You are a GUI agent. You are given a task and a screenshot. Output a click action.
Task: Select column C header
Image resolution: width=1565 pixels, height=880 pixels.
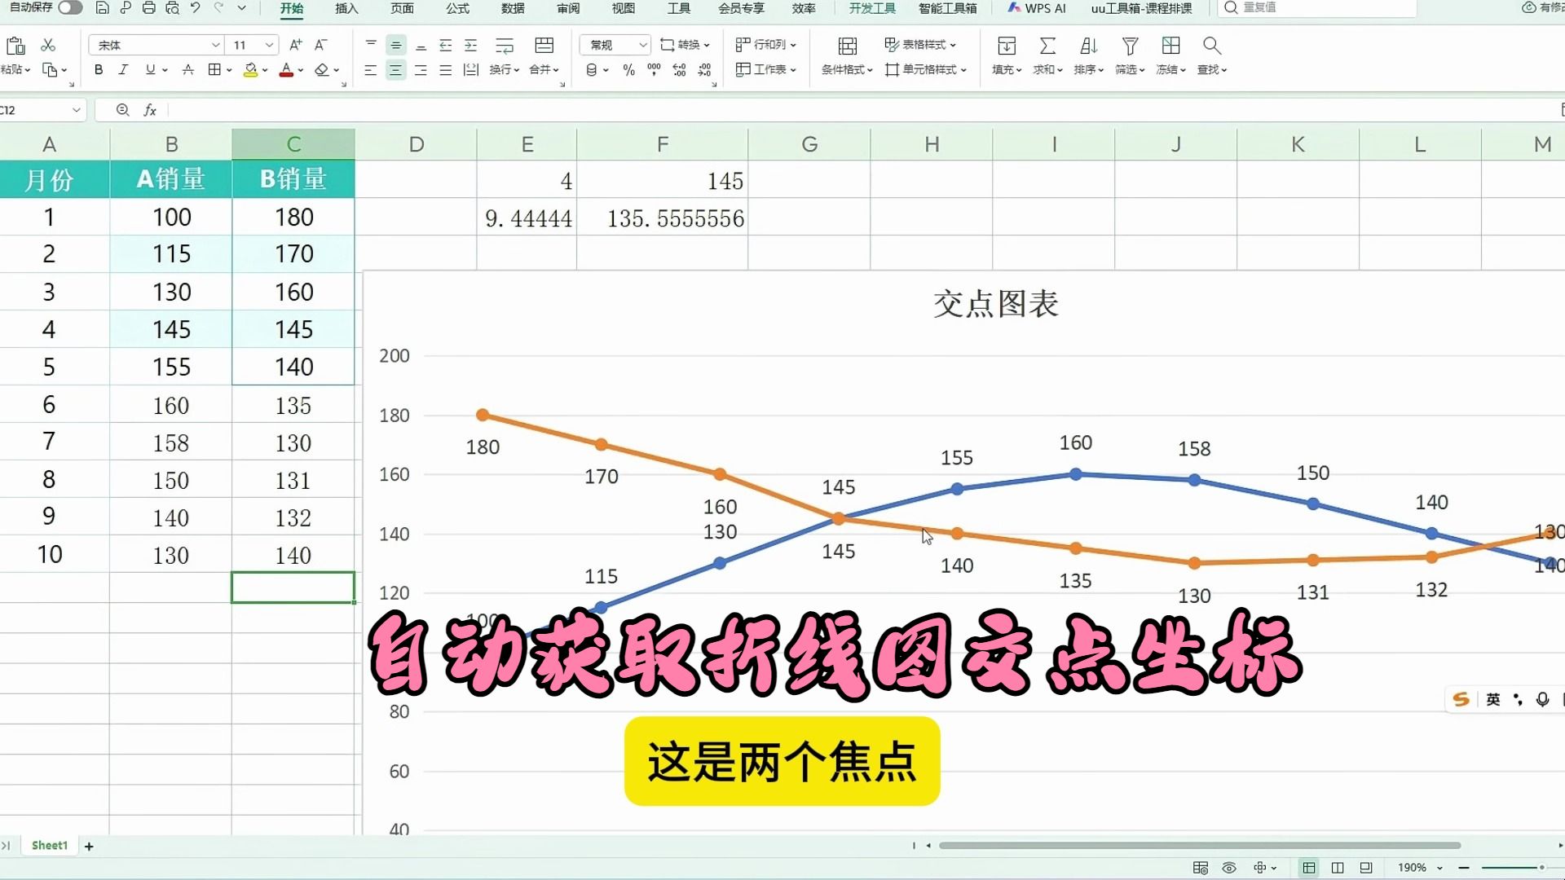coord(293,144)
